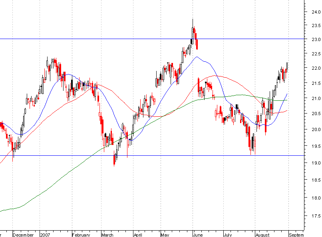Select the 17.5 price axis label
The image size is (322, 237).
[x=316, y=216]
